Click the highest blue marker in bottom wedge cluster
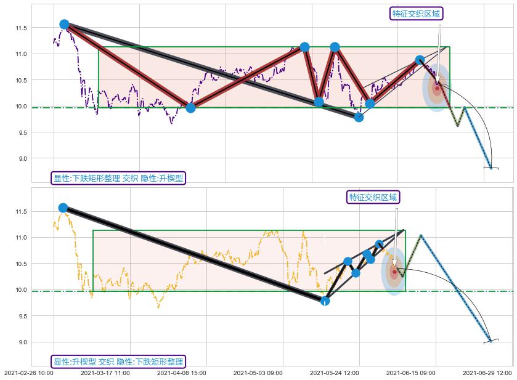This screenshot has width=517, height=380. click(x=380, y=245)
